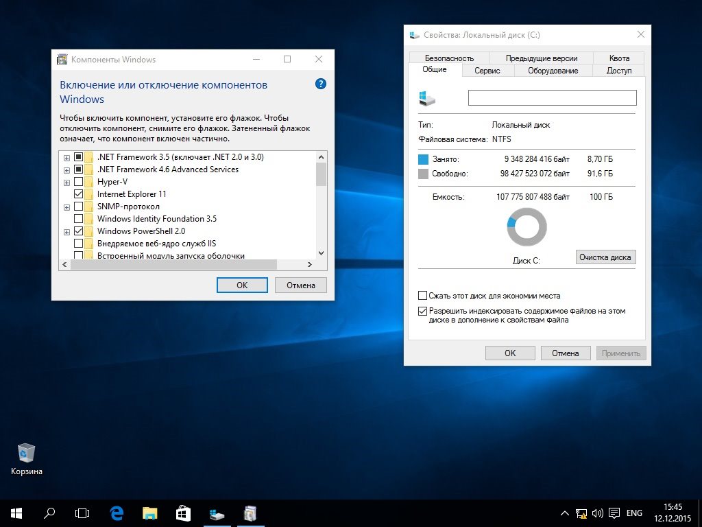
Task: Click the components list scroll-down arrow
Action: [x=321, y=253]
